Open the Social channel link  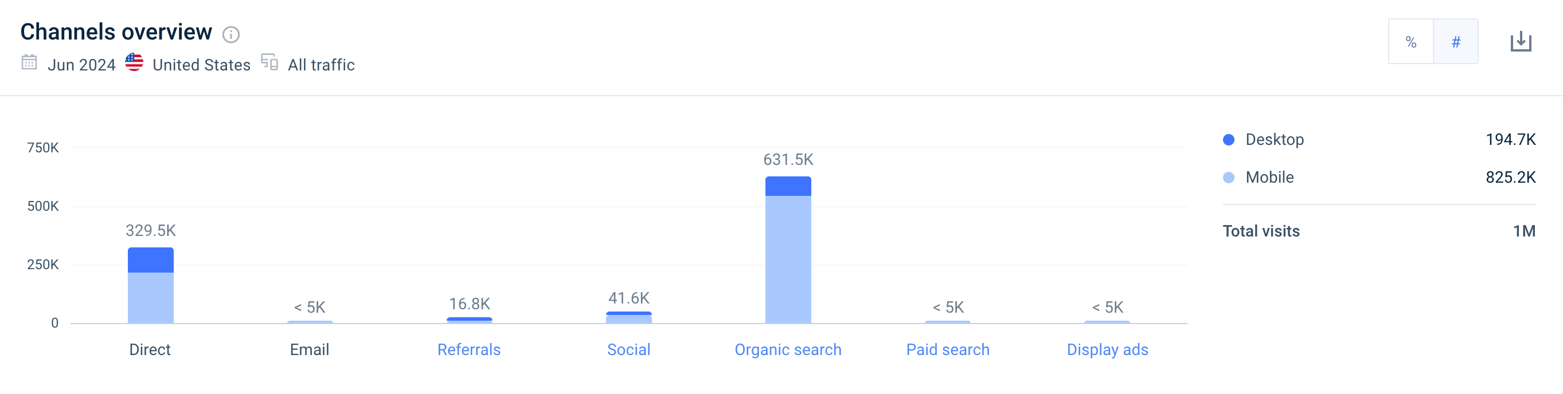[x=628, y=350]
